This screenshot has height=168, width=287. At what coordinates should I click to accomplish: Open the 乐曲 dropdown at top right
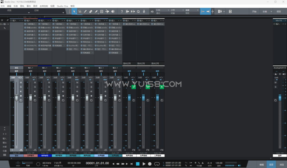265,11
